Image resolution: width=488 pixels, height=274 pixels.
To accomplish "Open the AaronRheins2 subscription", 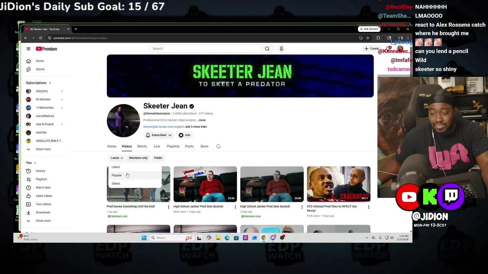I will point(45,116).
